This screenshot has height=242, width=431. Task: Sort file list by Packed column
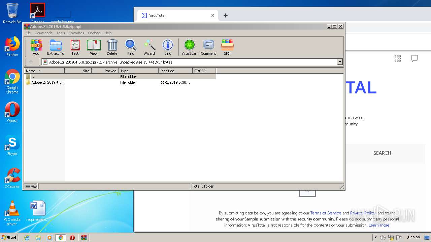point(105,71)
